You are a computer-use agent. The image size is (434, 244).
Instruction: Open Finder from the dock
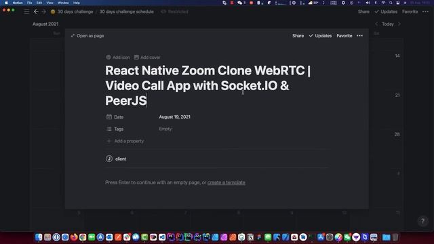(39, 237)
